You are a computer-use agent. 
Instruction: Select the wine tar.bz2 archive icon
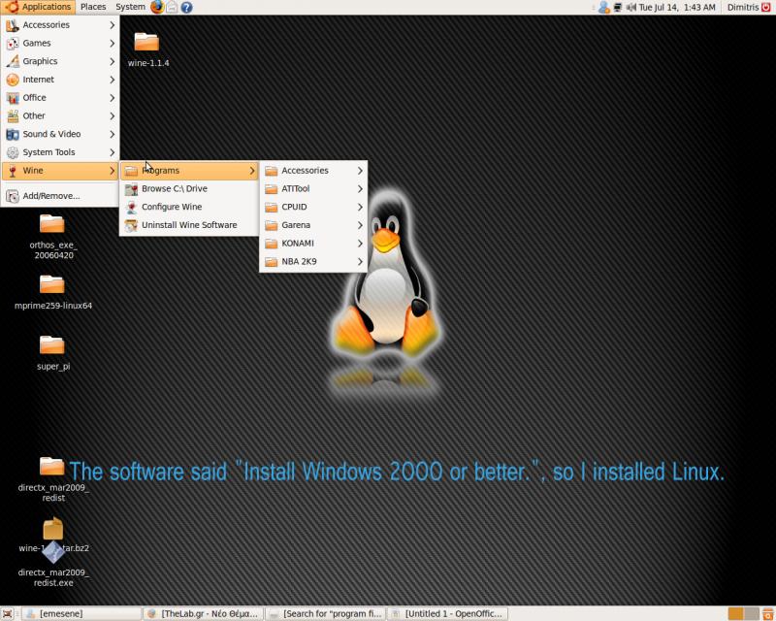tap(53, 529)
